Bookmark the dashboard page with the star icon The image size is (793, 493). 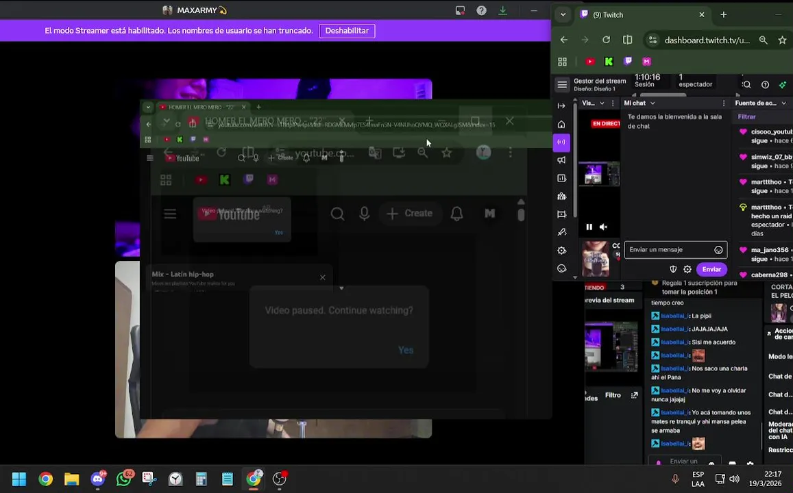783,40
